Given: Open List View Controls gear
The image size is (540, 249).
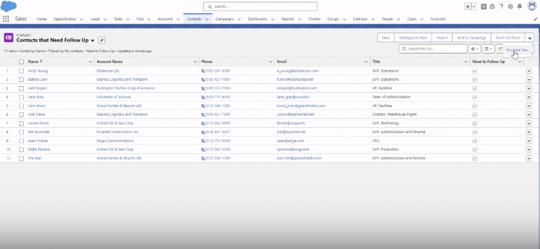Looking at the screenshot, I should click(x=475, y=49).
